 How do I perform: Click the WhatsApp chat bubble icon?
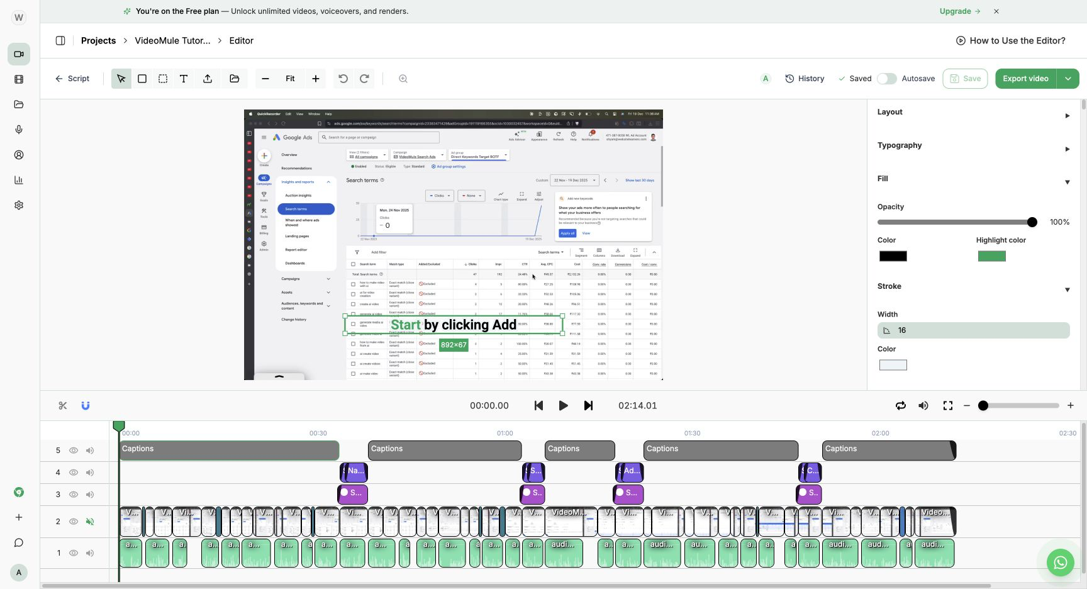(x=1061, y=563)
